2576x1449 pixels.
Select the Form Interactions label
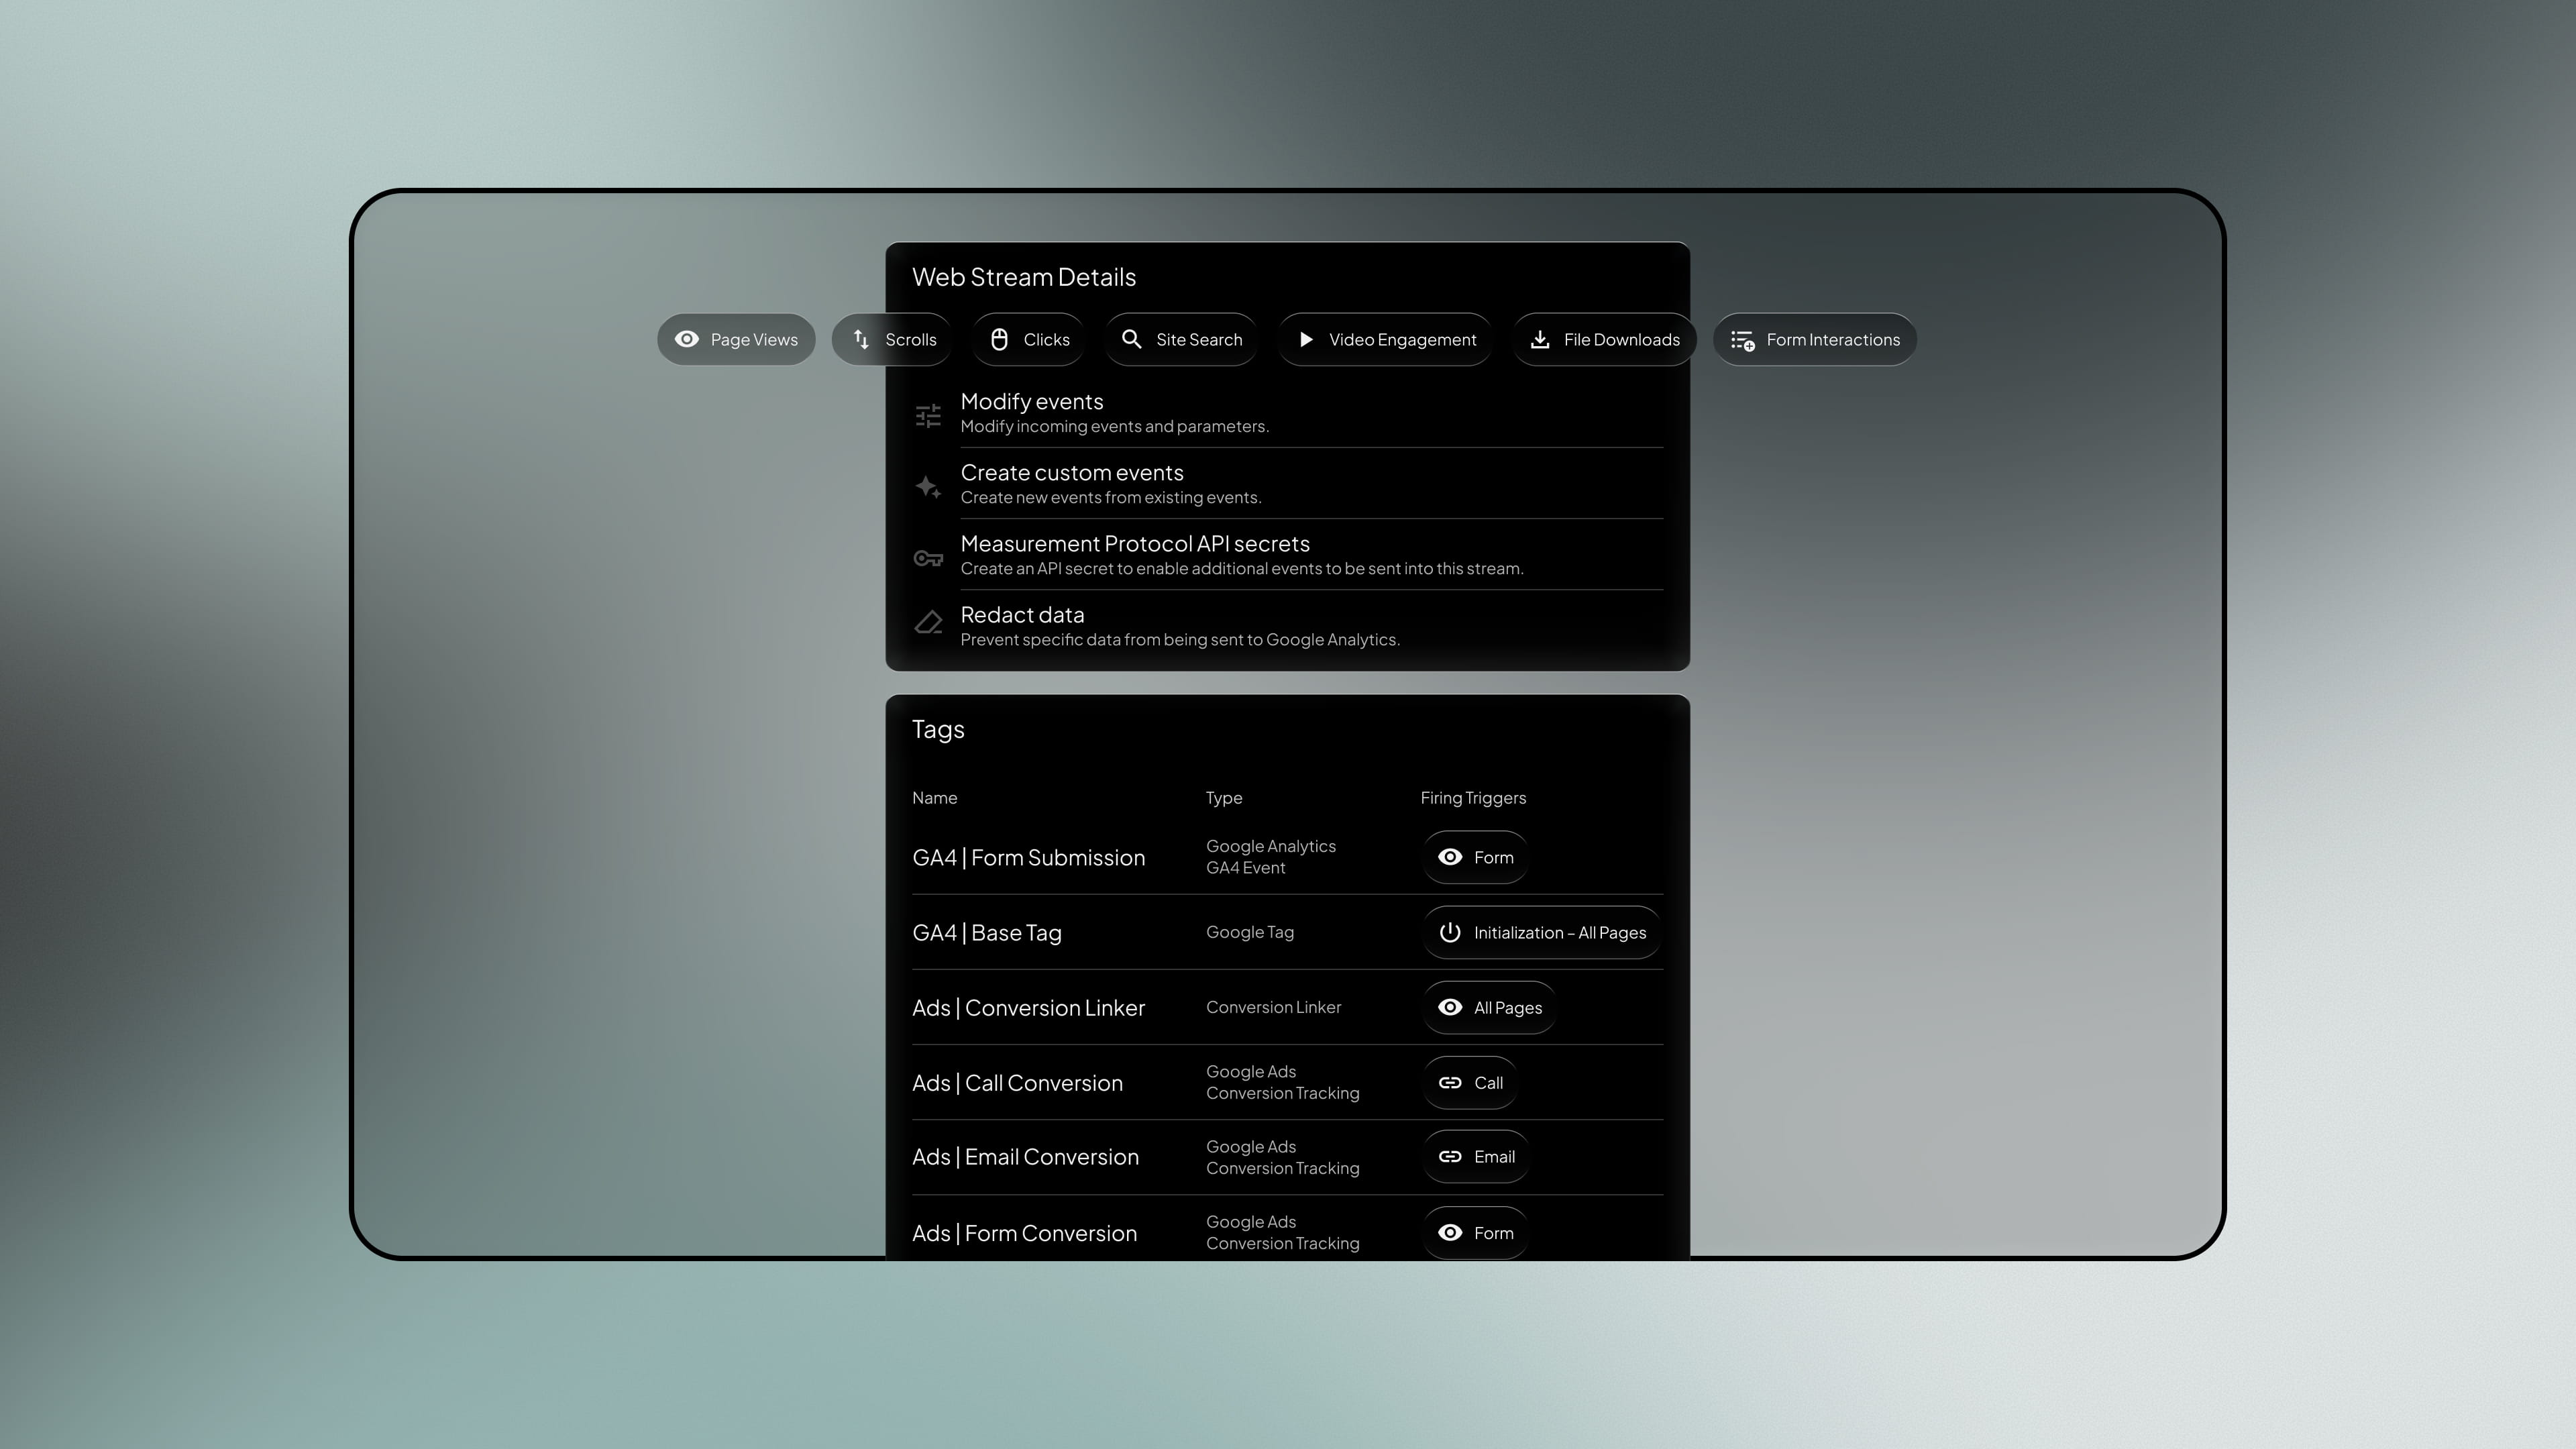(1833, 340)
